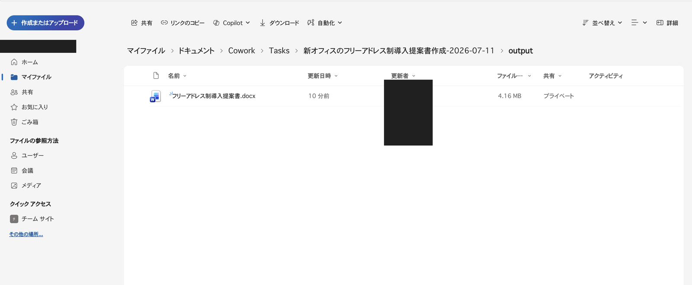
Task: Sort by 名前 column header
Action: 177,76
